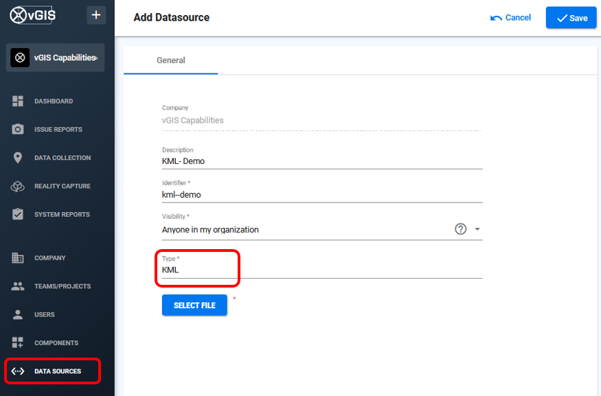Click the Issue Reports camera icon
The height and width of the screenshot is (396, 601).
pyautogui.click(x=18, y=130)
